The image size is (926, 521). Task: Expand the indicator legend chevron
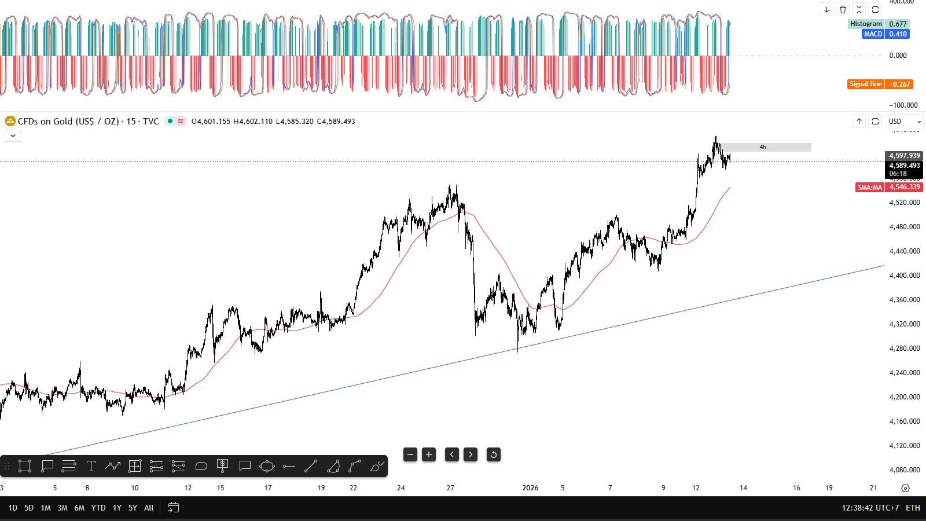[13, 135]
